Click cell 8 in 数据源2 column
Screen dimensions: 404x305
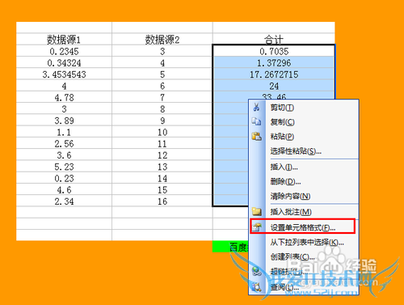point(162,109)
